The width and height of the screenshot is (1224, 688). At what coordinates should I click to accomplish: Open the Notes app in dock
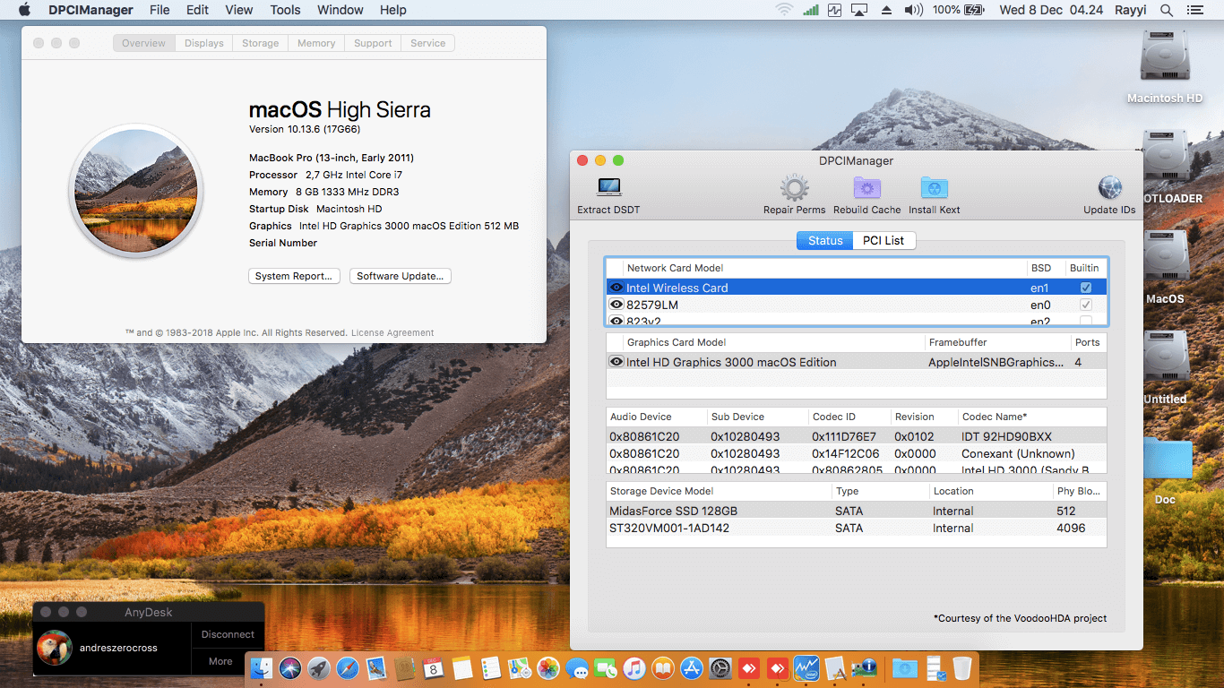pyautogui.click(x=462, y=668)
